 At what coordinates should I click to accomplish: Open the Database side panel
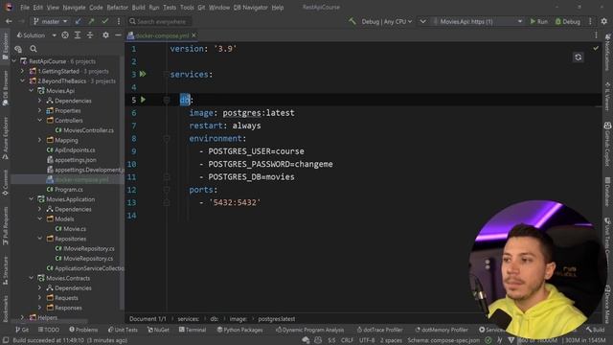point(607,191)
